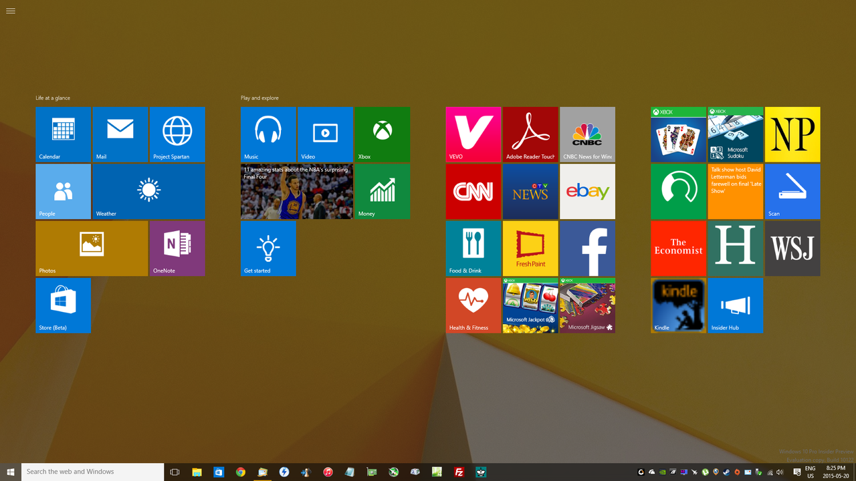
Task: Open File Explorer from the taskbar
Action: click(x=197, y=472)
